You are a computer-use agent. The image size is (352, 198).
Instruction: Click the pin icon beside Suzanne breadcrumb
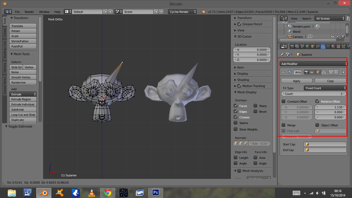[282, 54]
